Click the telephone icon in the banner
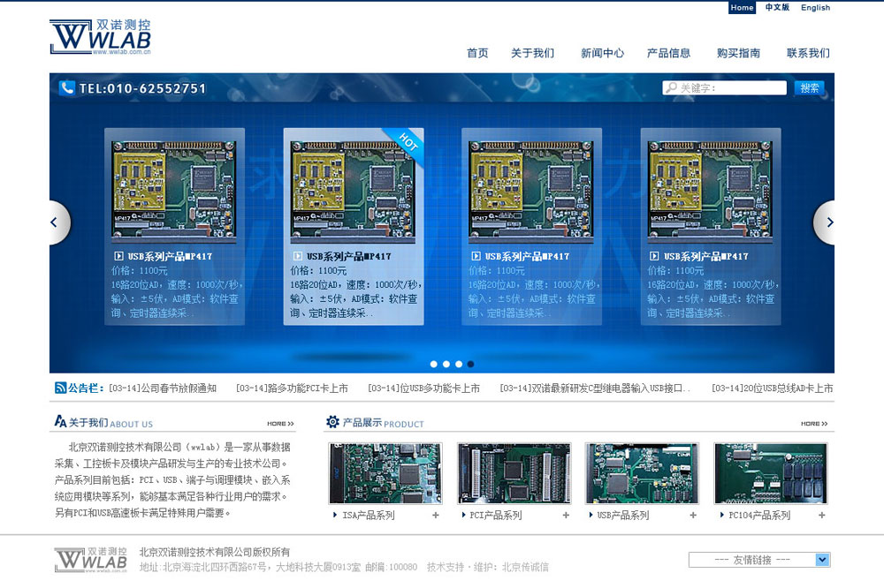Screen dimensions: 884x588 point(67,87)
